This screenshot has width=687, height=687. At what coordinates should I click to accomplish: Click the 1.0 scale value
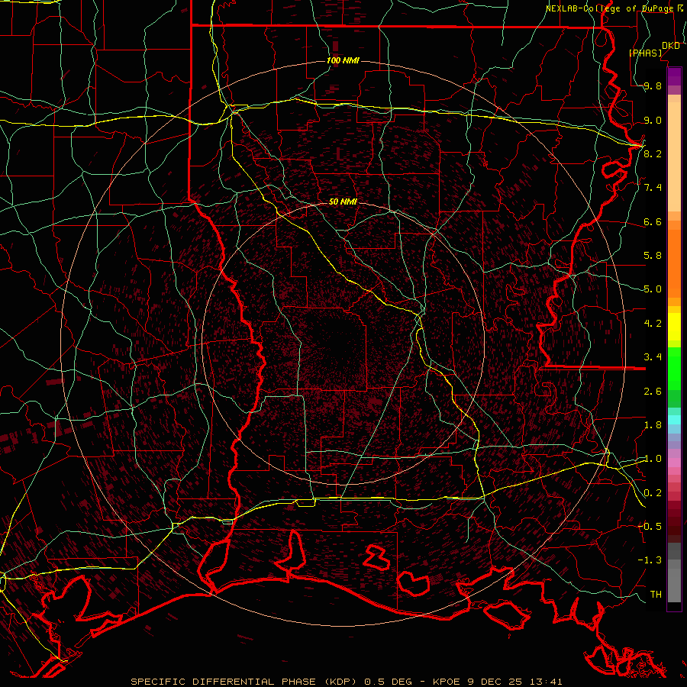coord(653,459)
